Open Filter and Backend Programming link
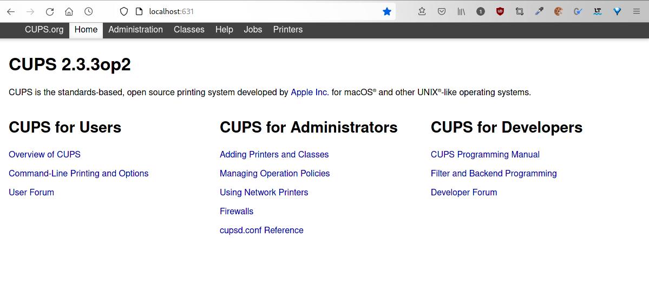Viewport: 649px width, 296px height. click(x=494, y=174)
